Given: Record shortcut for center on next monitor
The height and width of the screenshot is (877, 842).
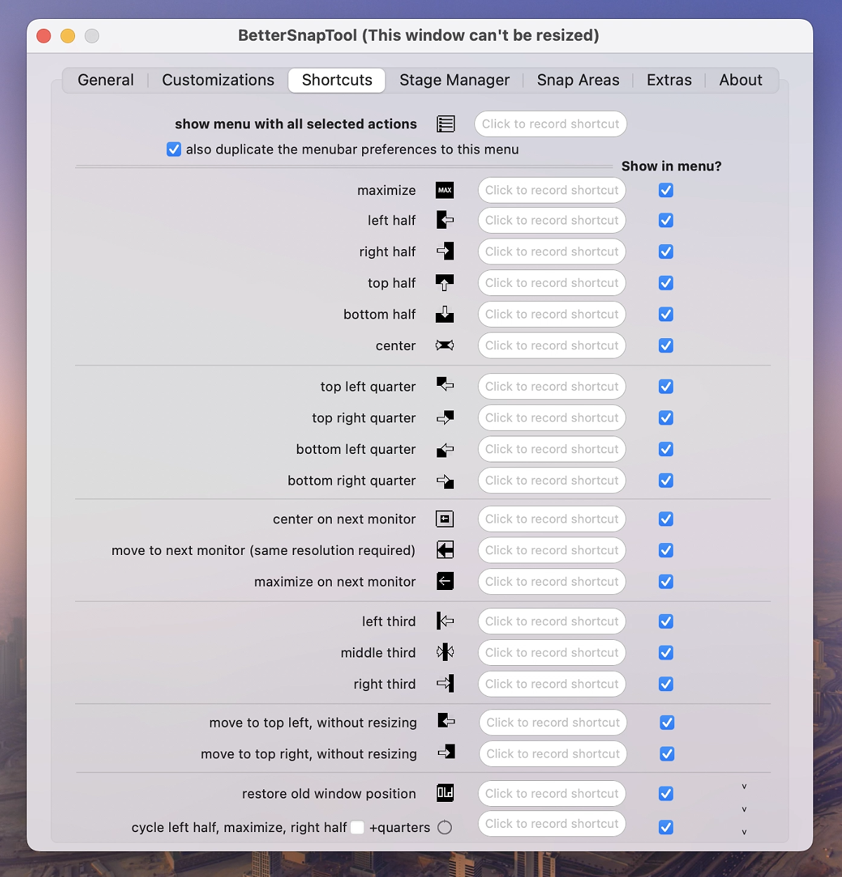Looking at the screenshot, I should click(552, 519).
